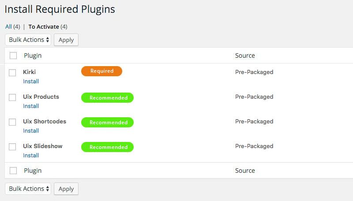Click the top Apply button
353x201 pixels.
coord(66,40)
